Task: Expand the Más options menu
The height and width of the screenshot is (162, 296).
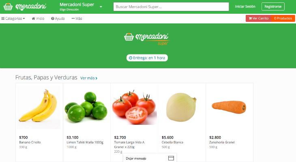Action: (77, 19)
